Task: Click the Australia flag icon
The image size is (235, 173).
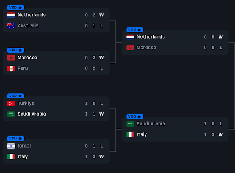Action: pyautogui.click(x=11, y=26)
